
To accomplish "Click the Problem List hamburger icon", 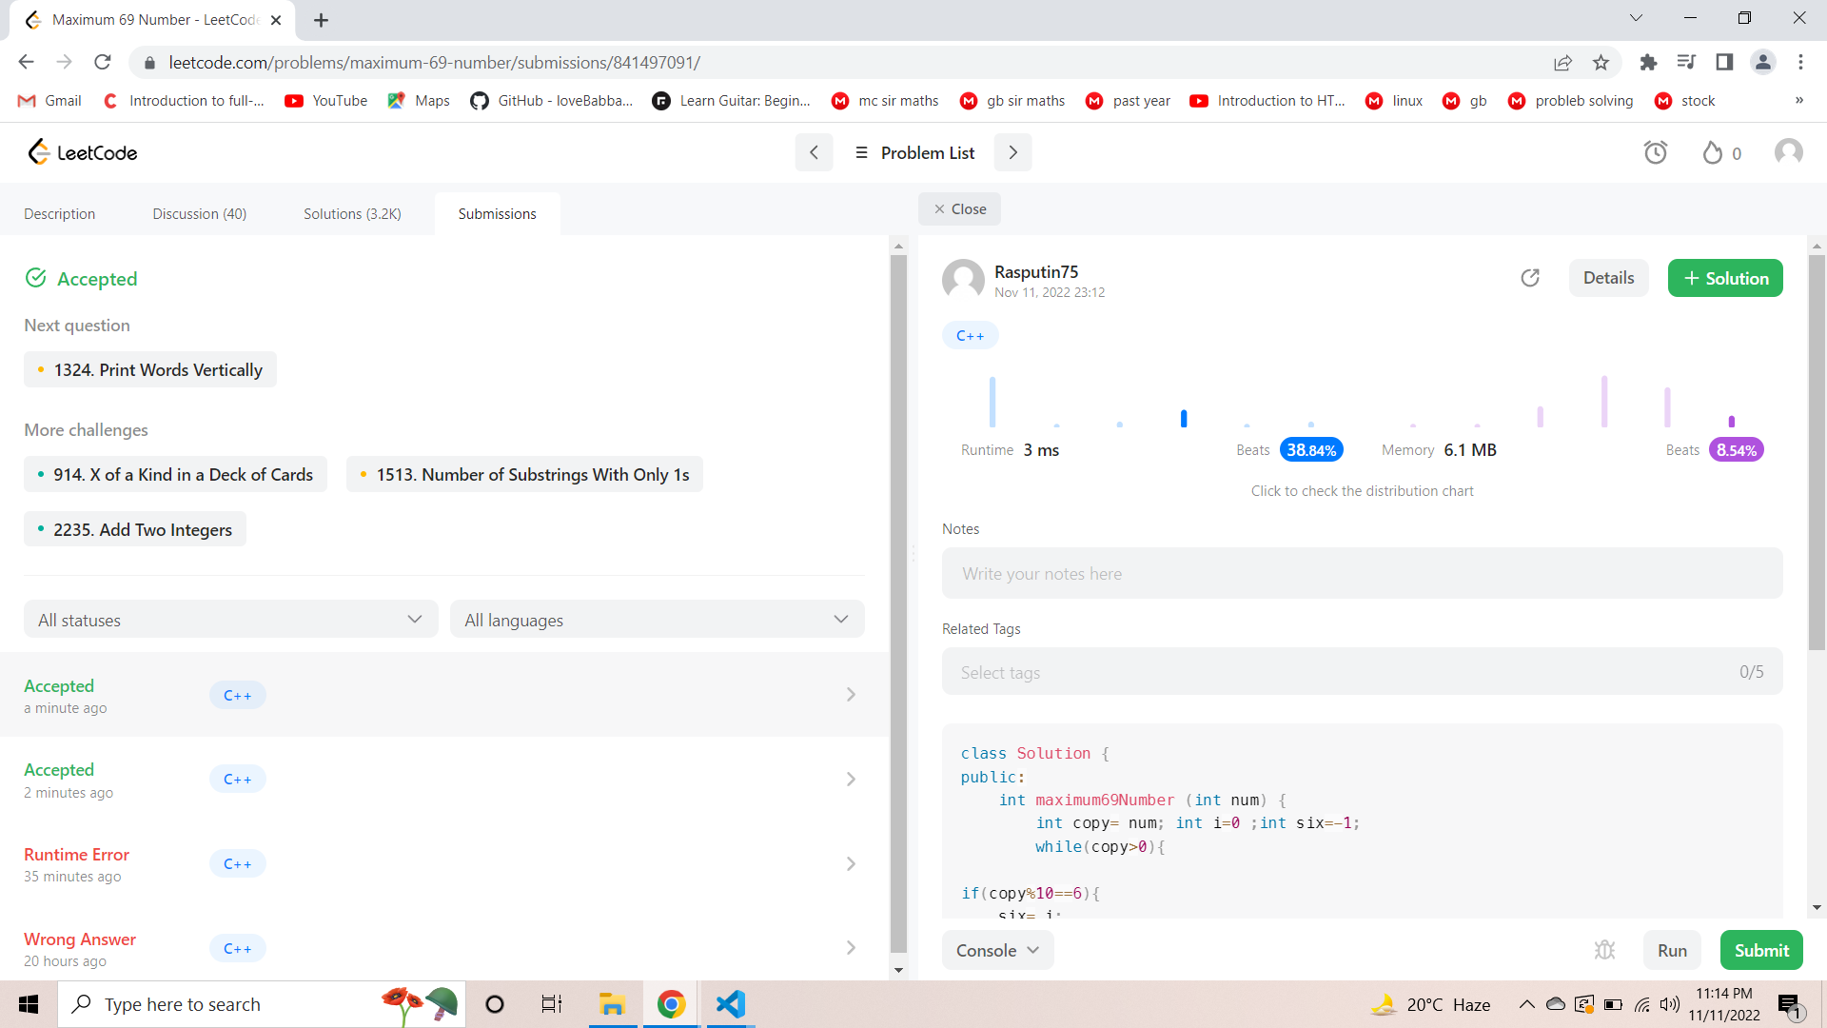I will click(862, 152).
